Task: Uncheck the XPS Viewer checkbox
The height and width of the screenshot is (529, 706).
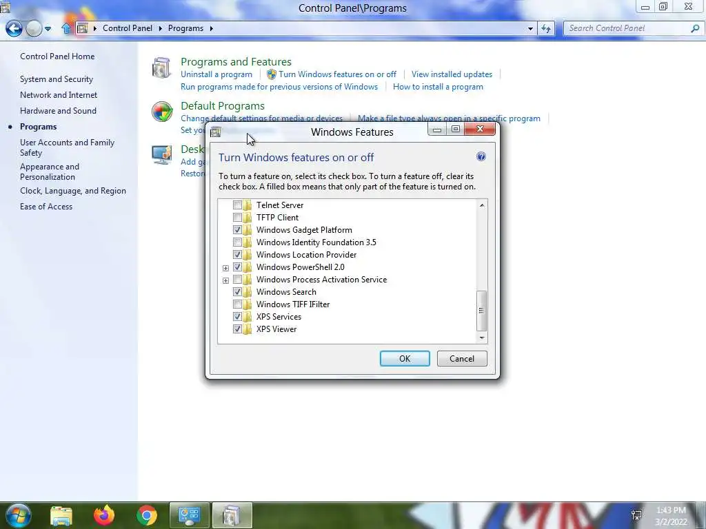Action: click(x=237, y=329)
